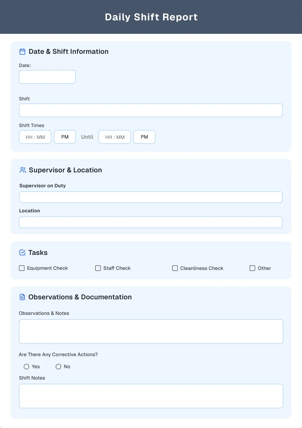This screenshot has height=428, width=302.
Task: Select Yes for corrective actions
Action: (26, 367)
